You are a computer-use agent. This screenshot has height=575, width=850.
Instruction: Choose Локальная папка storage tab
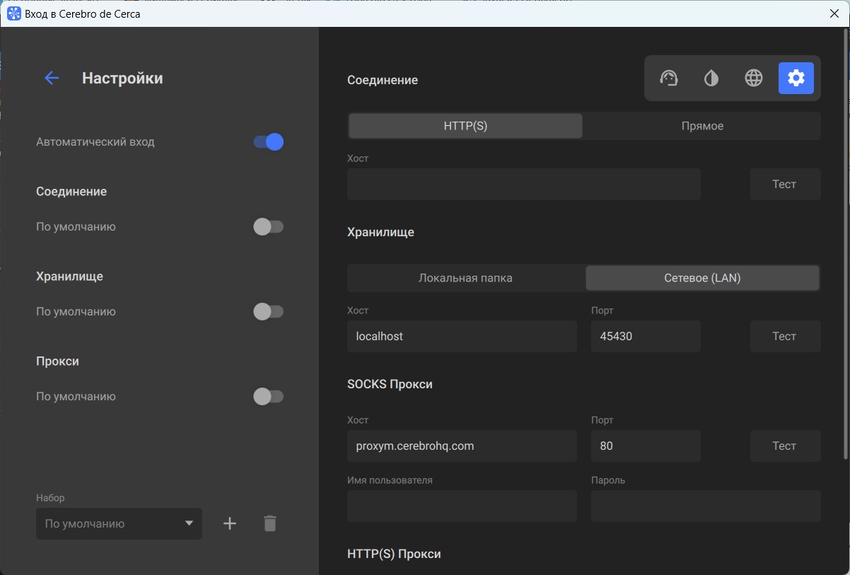pyautogui.click(x=465, y=278)
